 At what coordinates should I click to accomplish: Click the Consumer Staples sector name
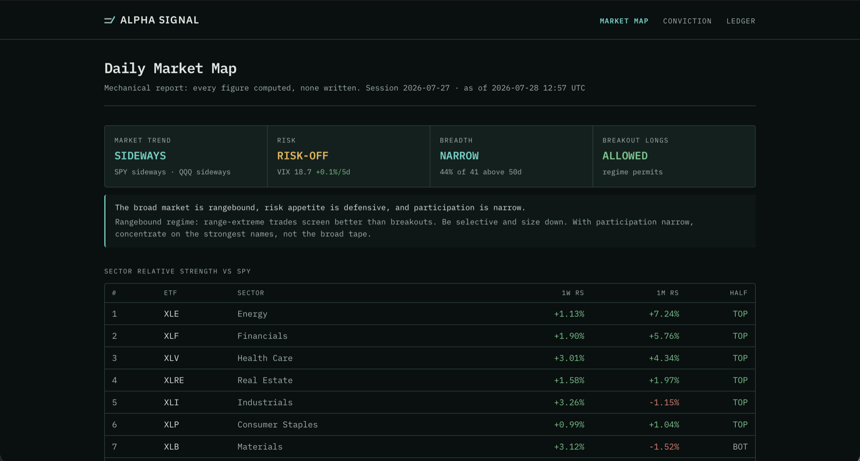pyautogui.click(x=278, y=424)
